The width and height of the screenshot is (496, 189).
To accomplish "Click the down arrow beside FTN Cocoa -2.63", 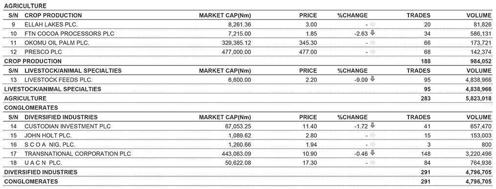I will (x=372, y=33).
